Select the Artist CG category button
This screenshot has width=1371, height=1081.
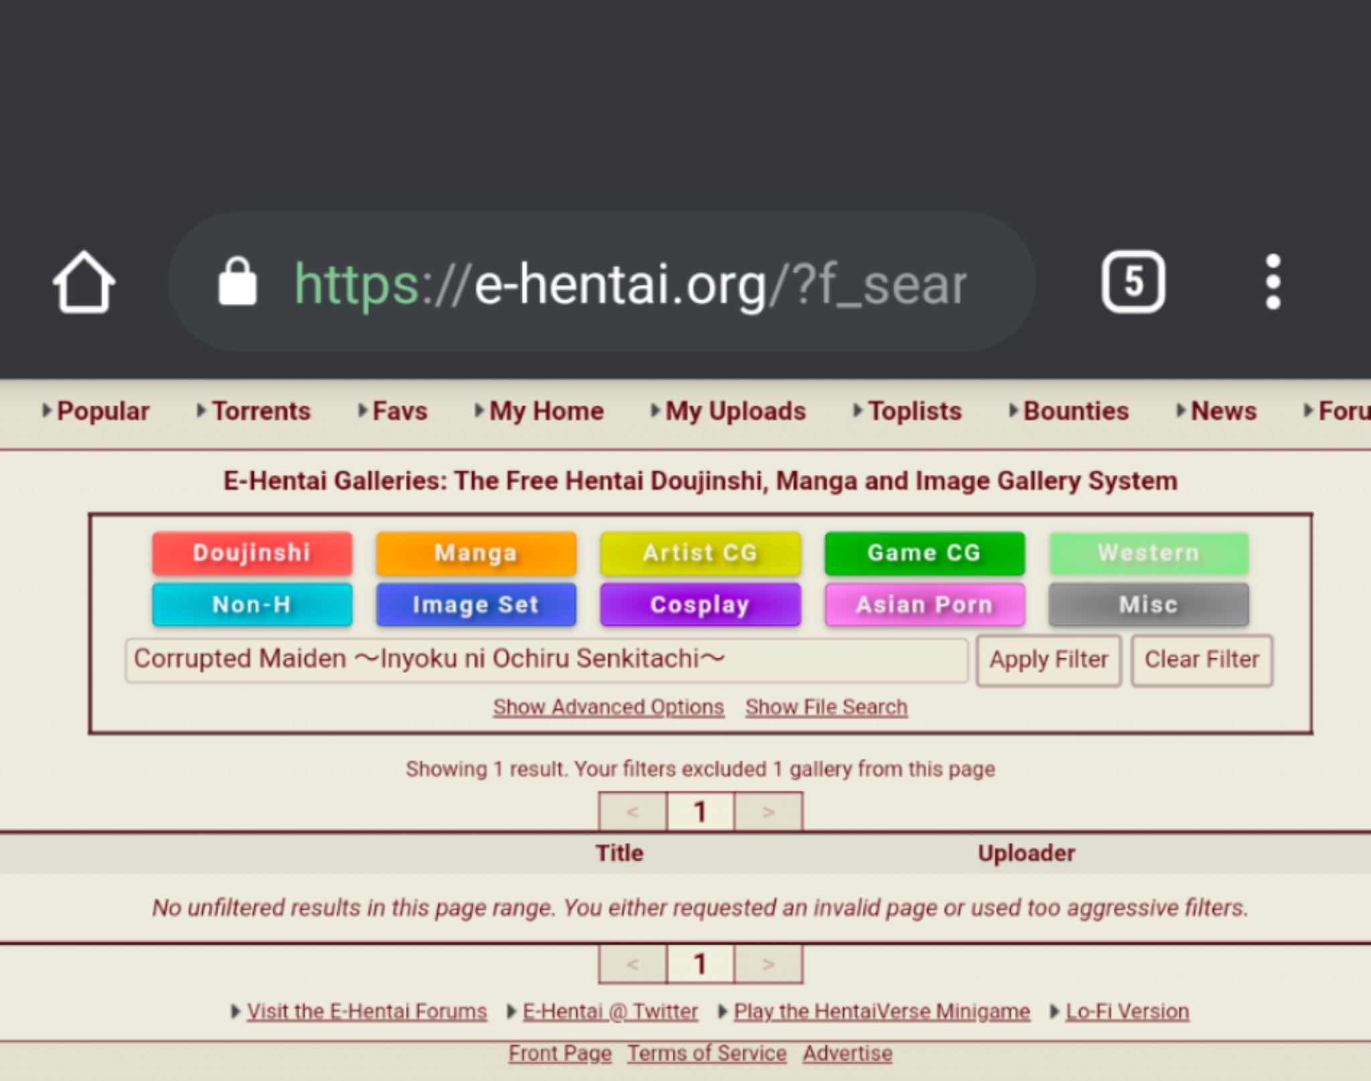tap(700, 553)
